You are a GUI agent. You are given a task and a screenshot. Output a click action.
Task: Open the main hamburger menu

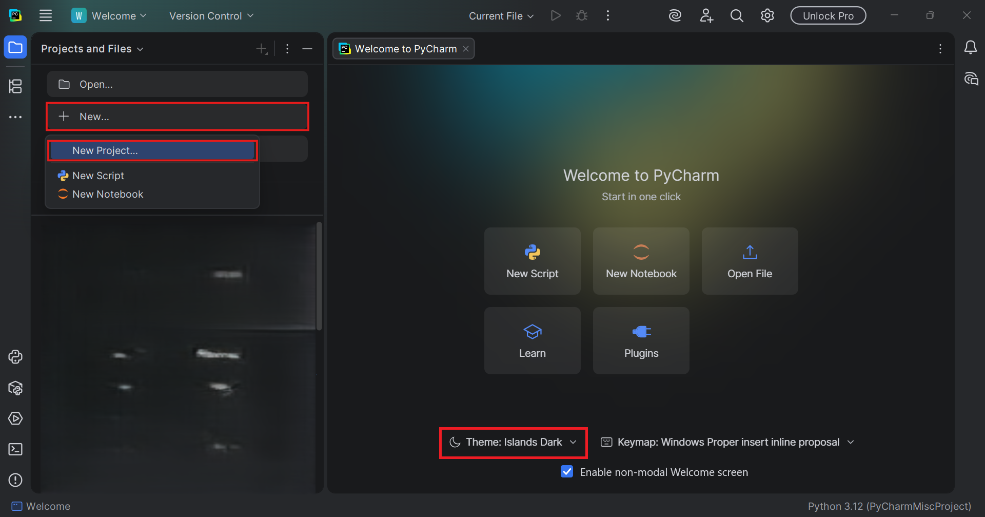point(46,16)
